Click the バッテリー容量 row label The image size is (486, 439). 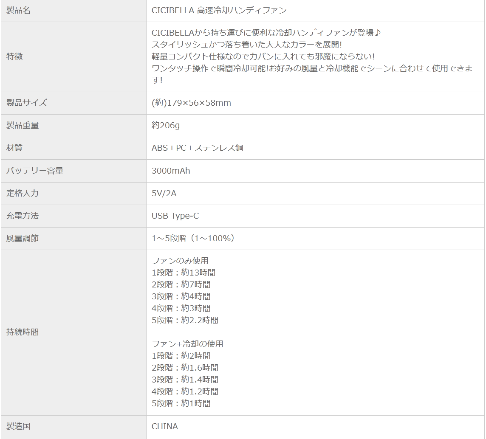pos(35,171)
